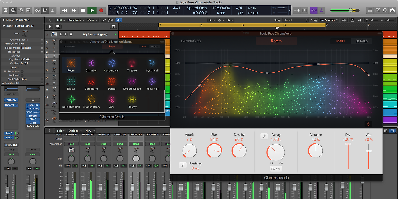This screenshot has height=199, width=398.
Task: Toggle the Mixer button in the control bar
Action: point(45,10)
